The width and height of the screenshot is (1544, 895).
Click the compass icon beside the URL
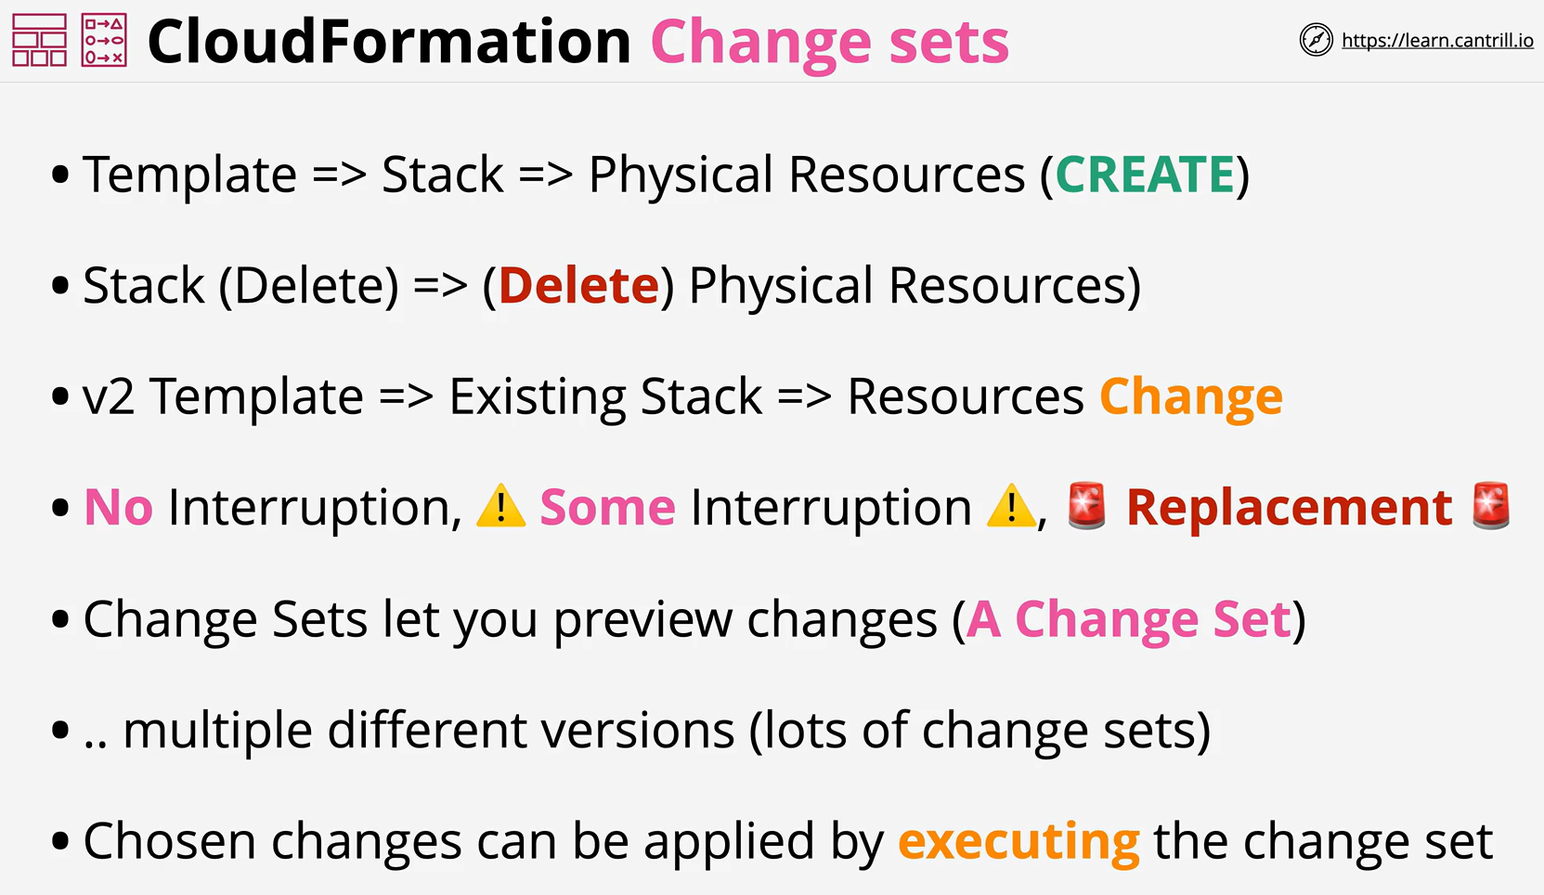[x=1316, y=40]
